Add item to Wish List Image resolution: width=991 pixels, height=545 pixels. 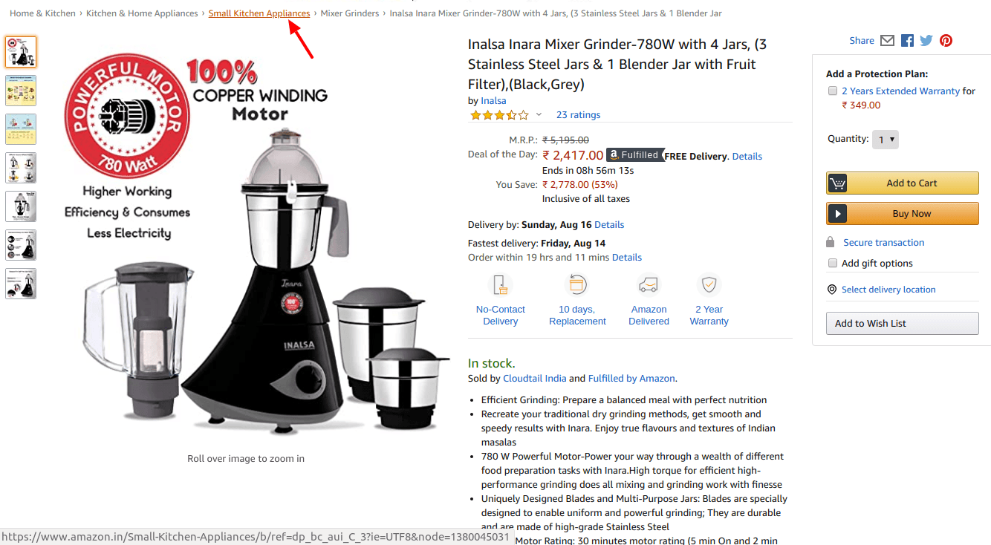pos(903,323)
